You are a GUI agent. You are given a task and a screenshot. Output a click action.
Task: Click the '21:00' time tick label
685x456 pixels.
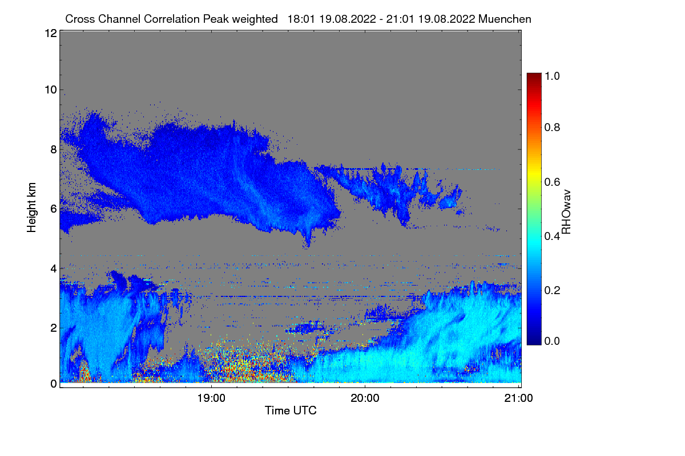click(519, 398)
